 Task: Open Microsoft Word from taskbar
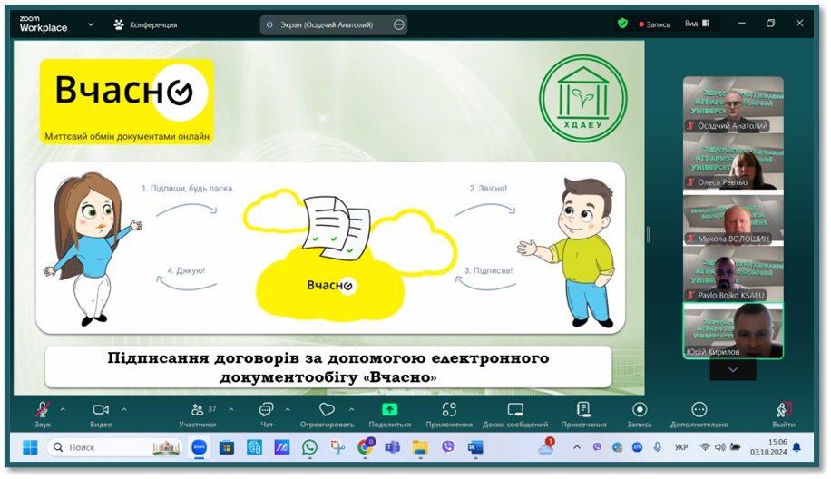(475, 448)
